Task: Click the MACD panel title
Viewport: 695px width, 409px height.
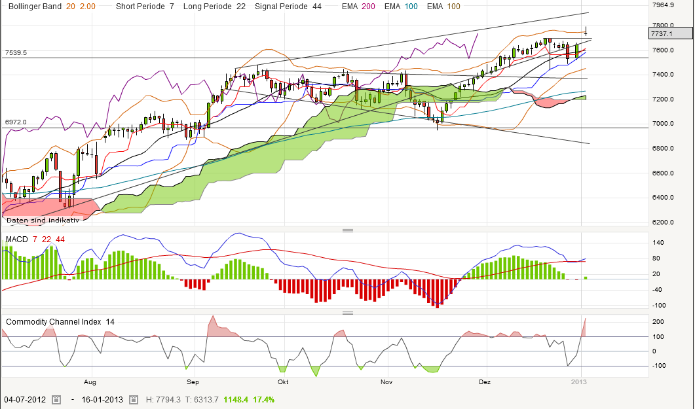Action: 18,240
